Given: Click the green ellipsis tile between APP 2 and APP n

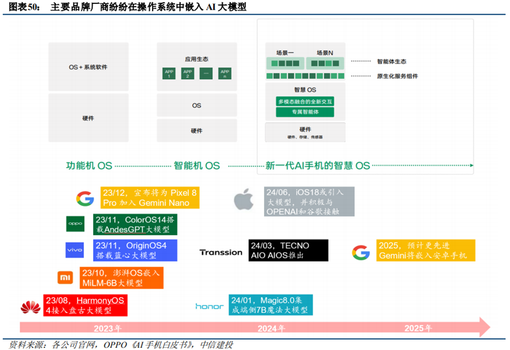Looking at the screenshot, I should pyautogui.click(x=206, y=73).
